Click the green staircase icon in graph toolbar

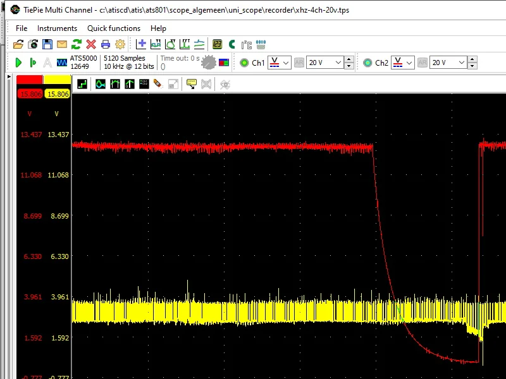82,85
